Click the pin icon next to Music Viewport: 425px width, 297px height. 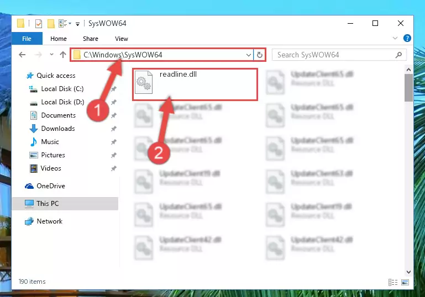pos(113,142)
